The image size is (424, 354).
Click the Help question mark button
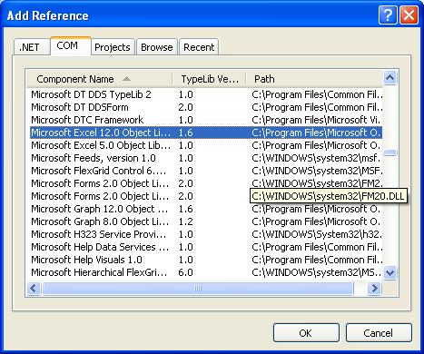click(x=388, y=15)
